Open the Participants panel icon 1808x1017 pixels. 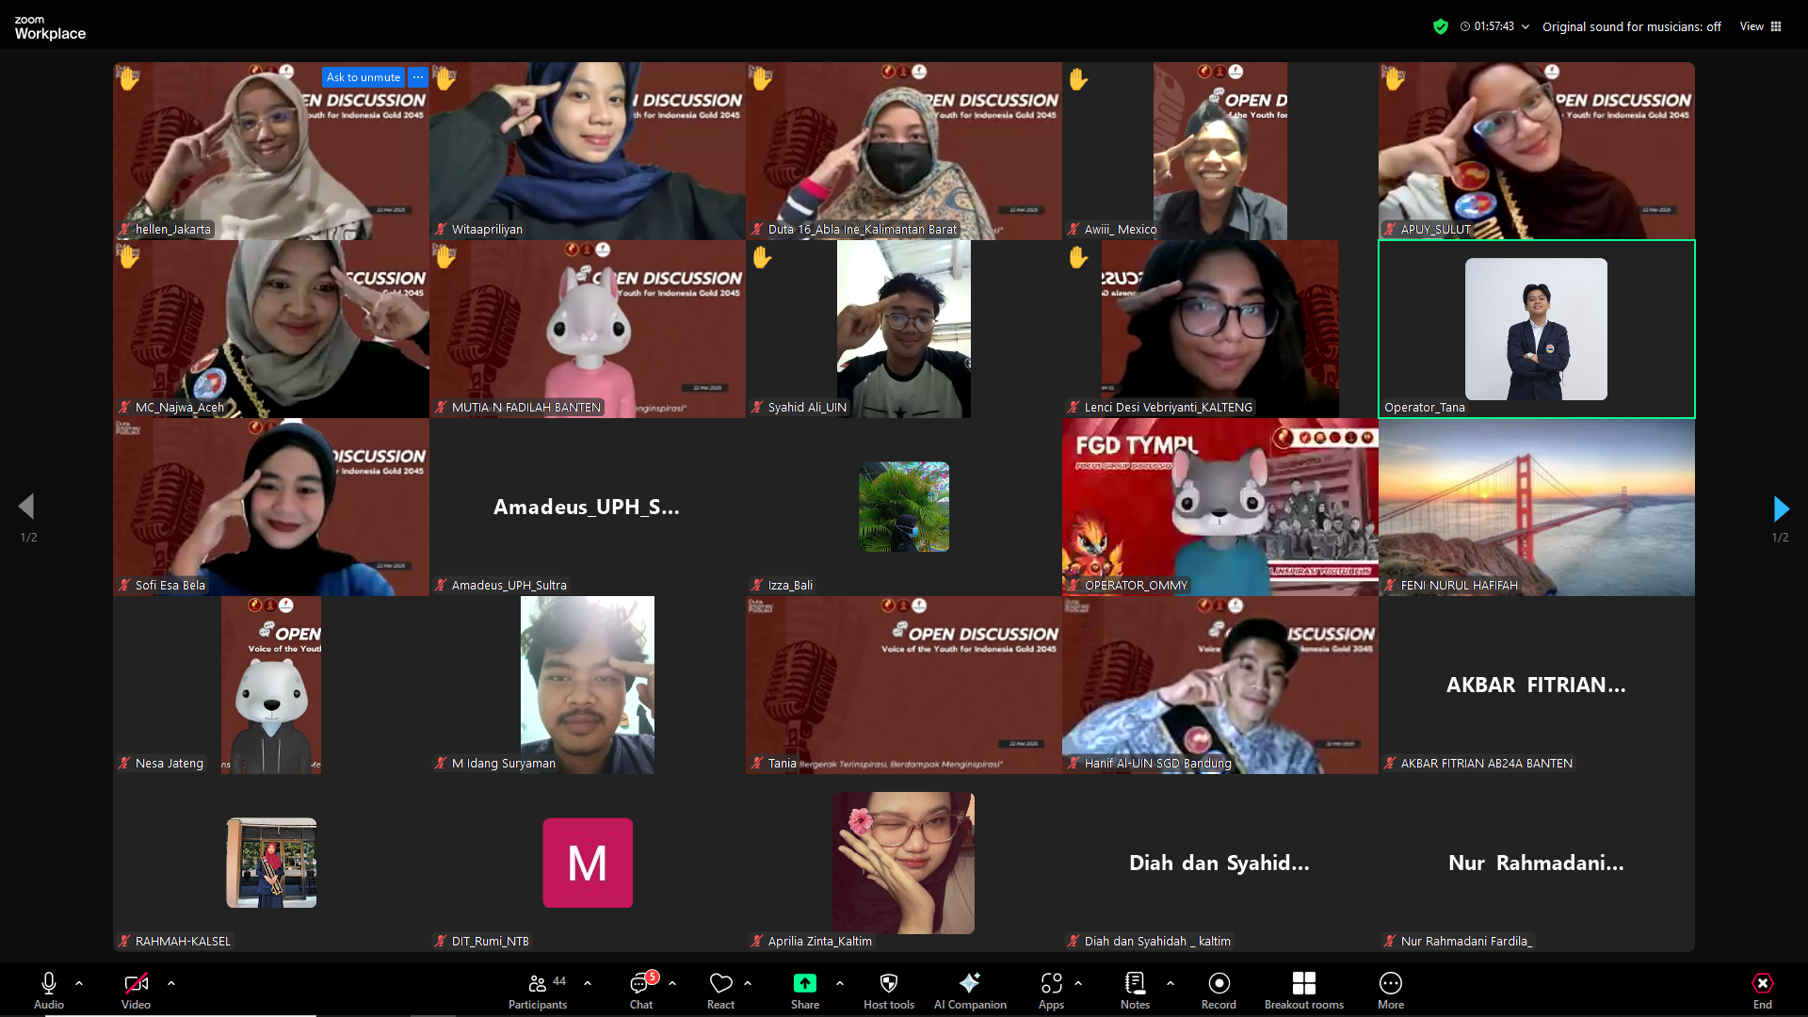pos(538,984)
